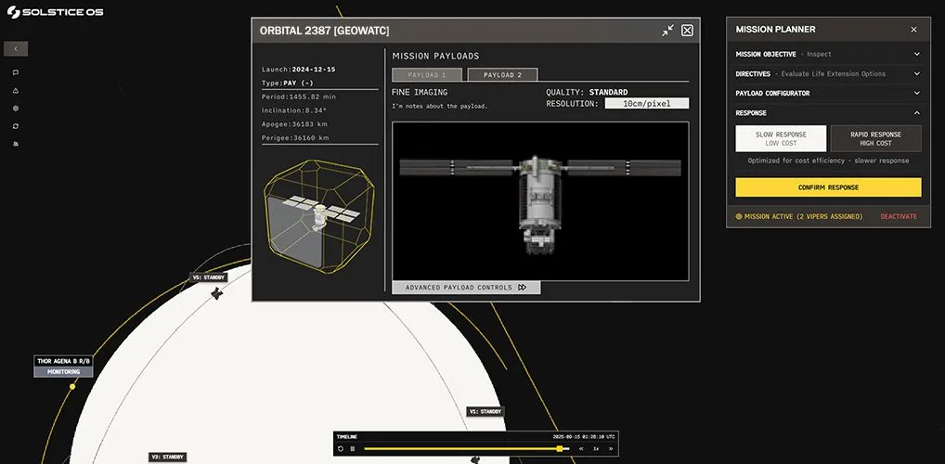Click the Apogee 36183 km value
945x464 pixels.
295,124
